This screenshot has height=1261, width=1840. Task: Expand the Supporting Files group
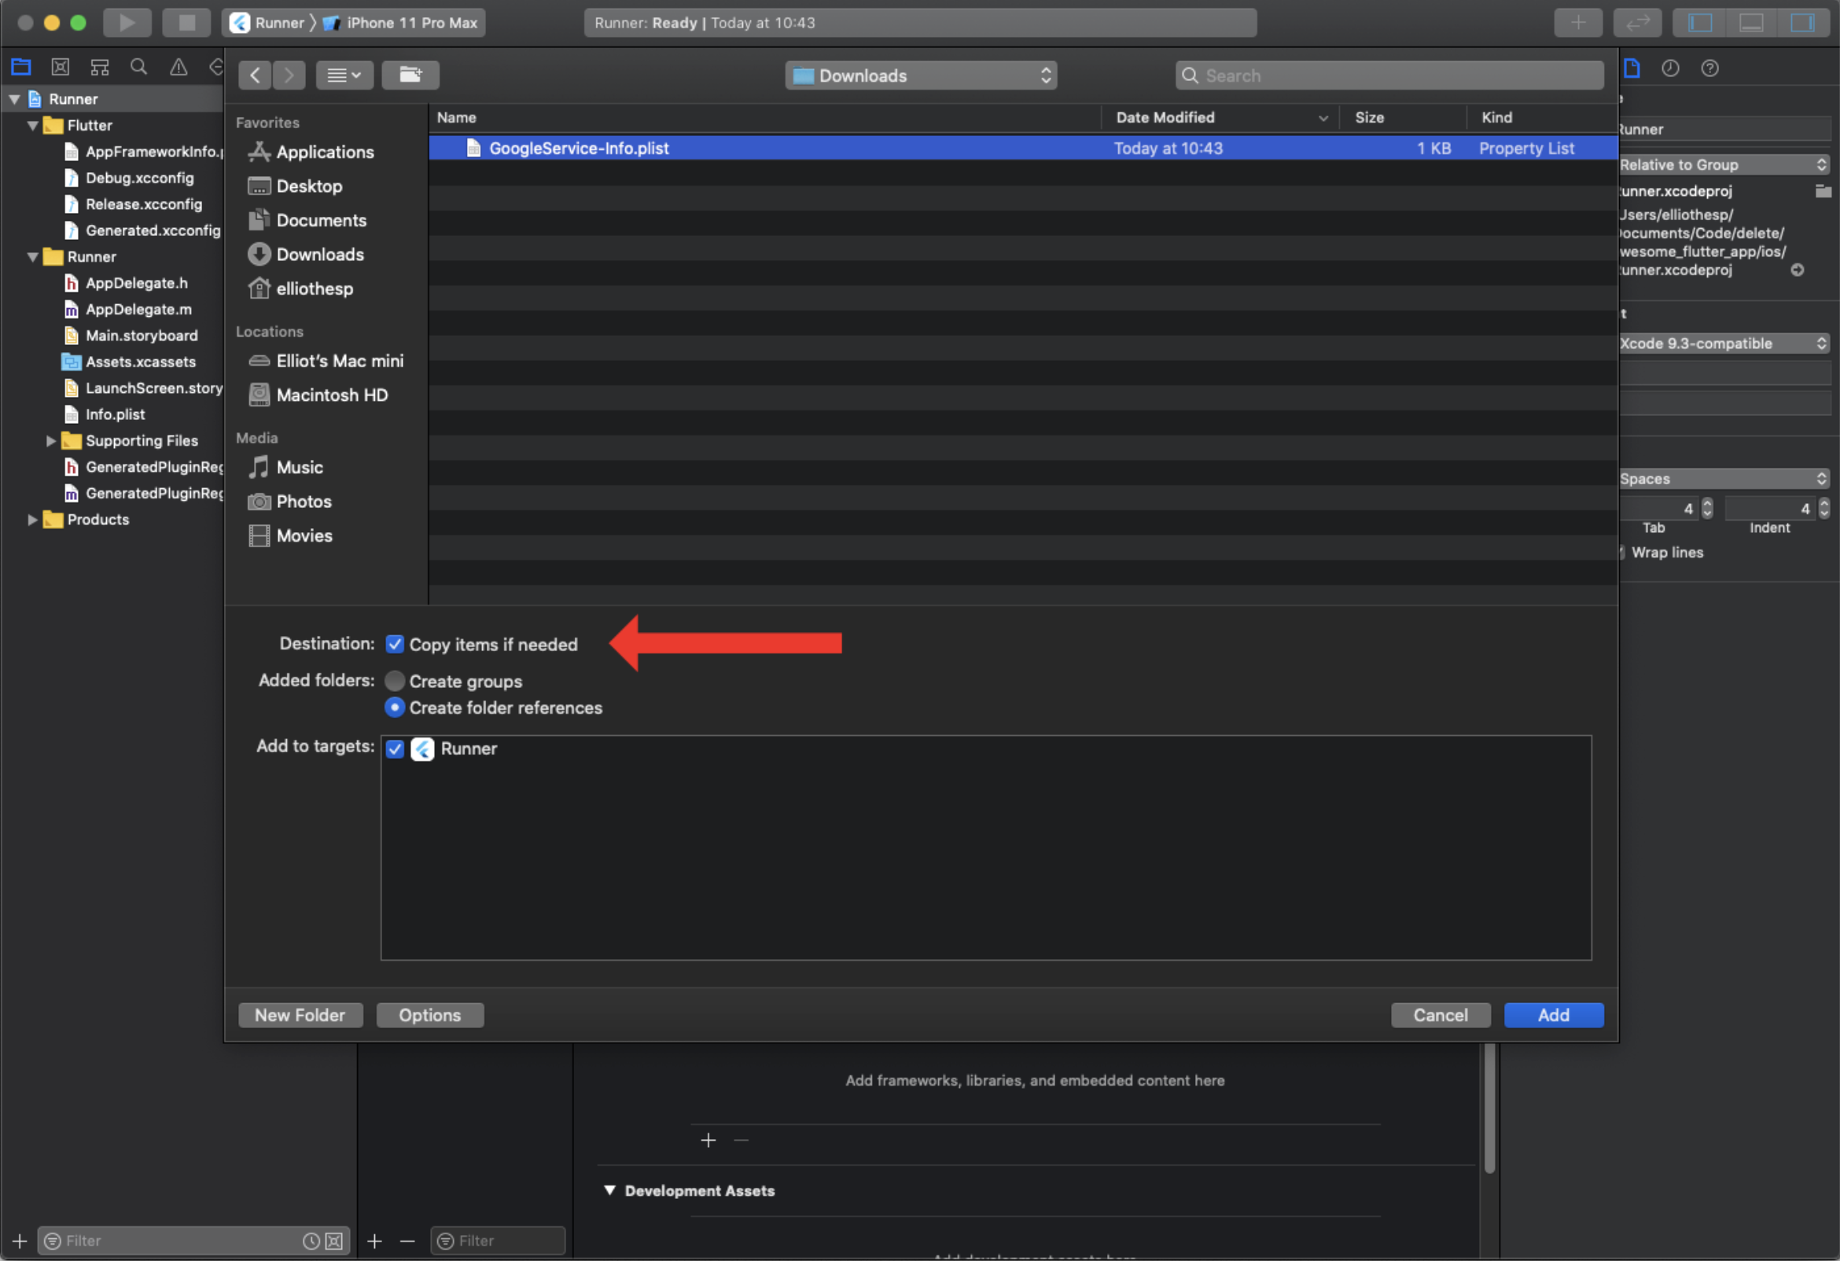tap(51, 441)
